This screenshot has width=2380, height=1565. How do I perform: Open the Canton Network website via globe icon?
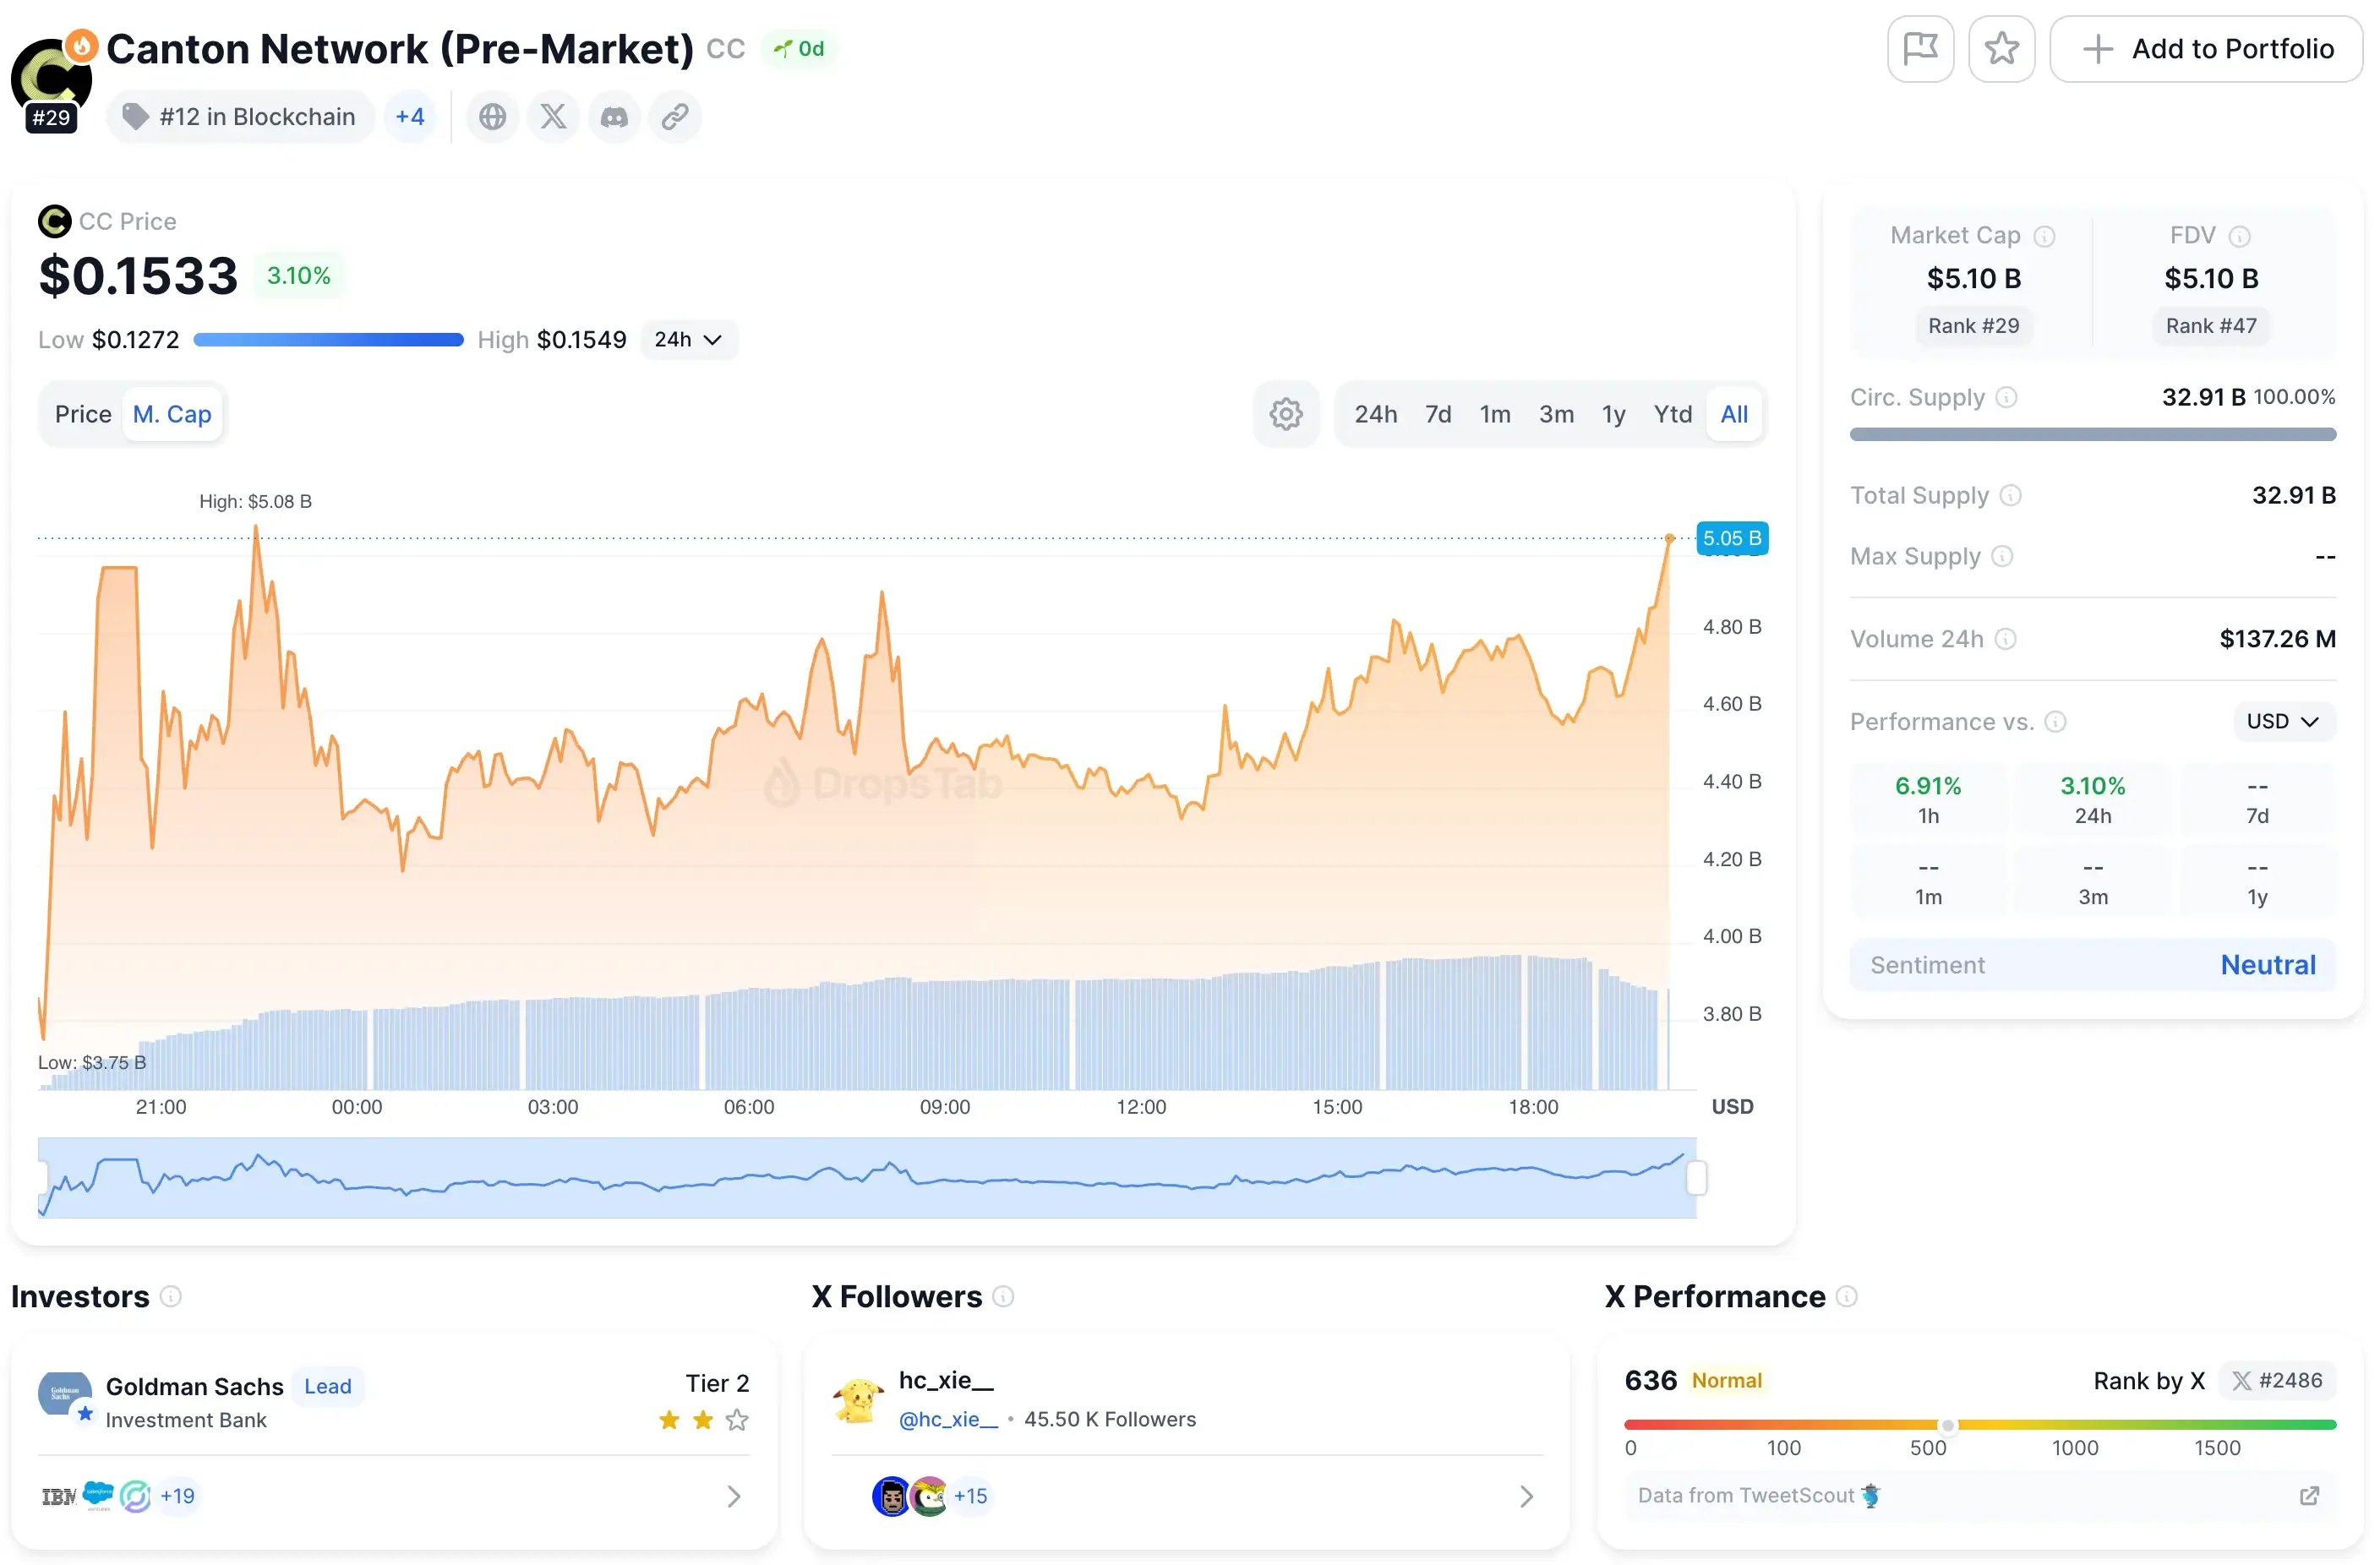[492, 116]
